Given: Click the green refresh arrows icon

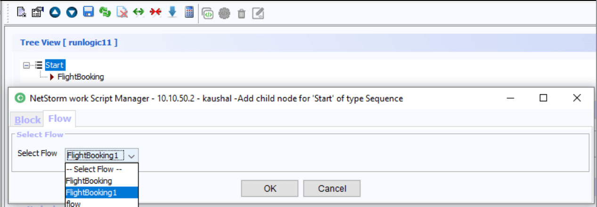Looking at the screenshot, I should tap(105, 13).
